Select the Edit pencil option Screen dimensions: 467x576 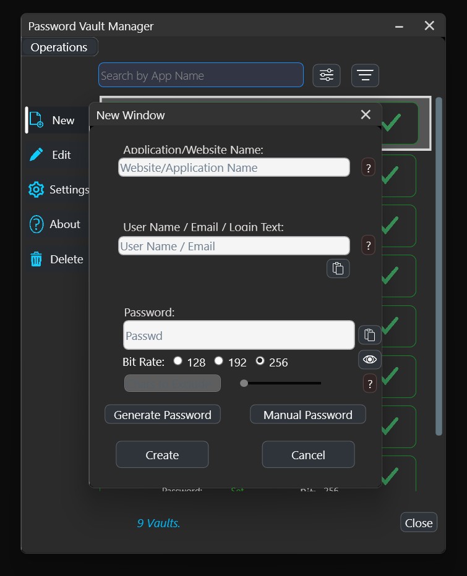[57, 155]
